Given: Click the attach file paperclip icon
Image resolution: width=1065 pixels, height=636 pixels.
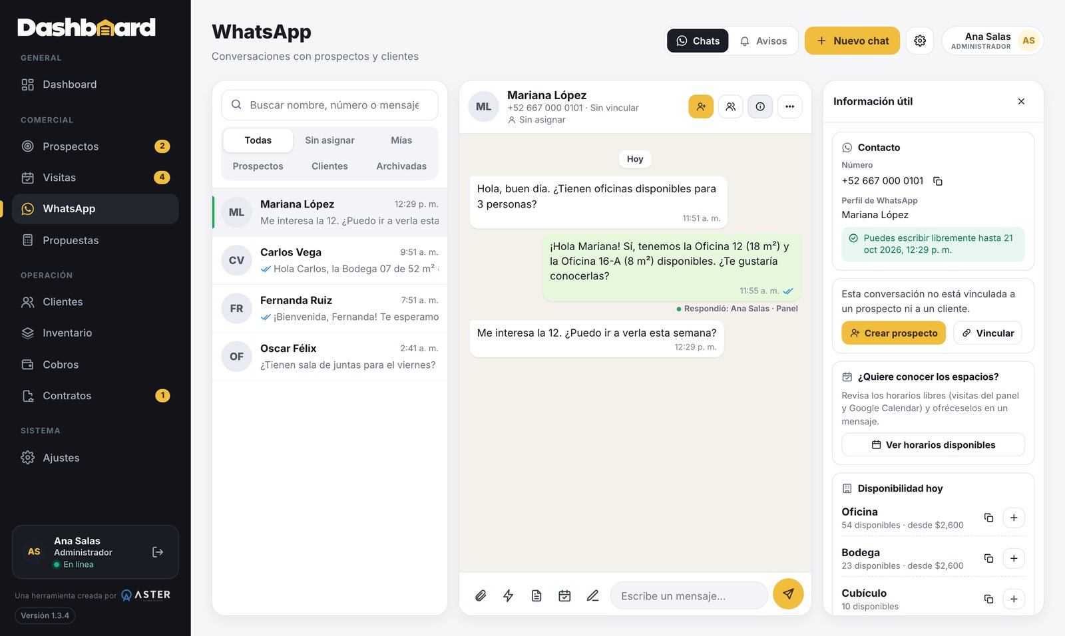Looking at the screenshot, I should click(481, 595).
